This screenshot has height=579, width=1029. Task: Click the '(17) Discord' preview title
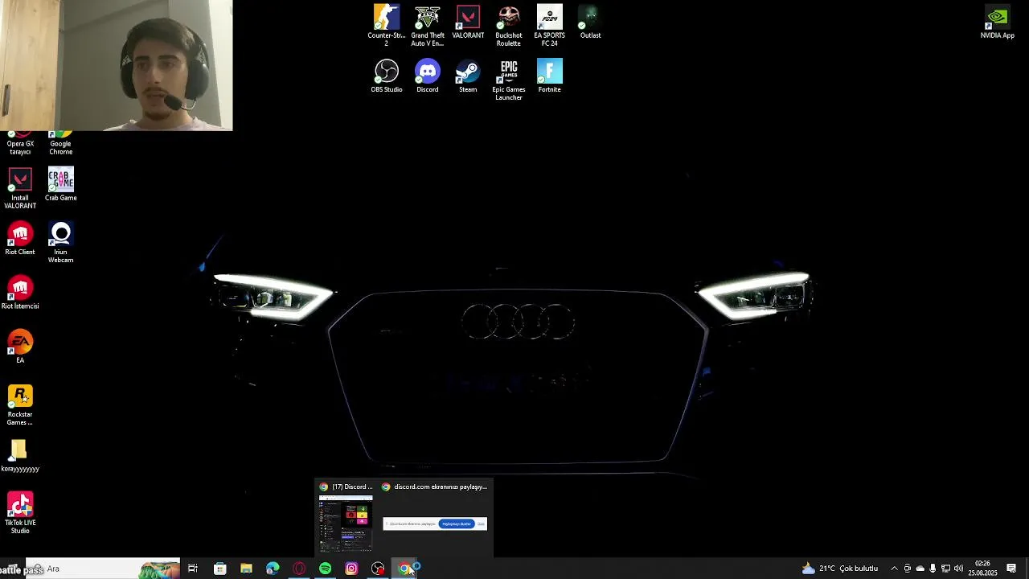point(352,487)
